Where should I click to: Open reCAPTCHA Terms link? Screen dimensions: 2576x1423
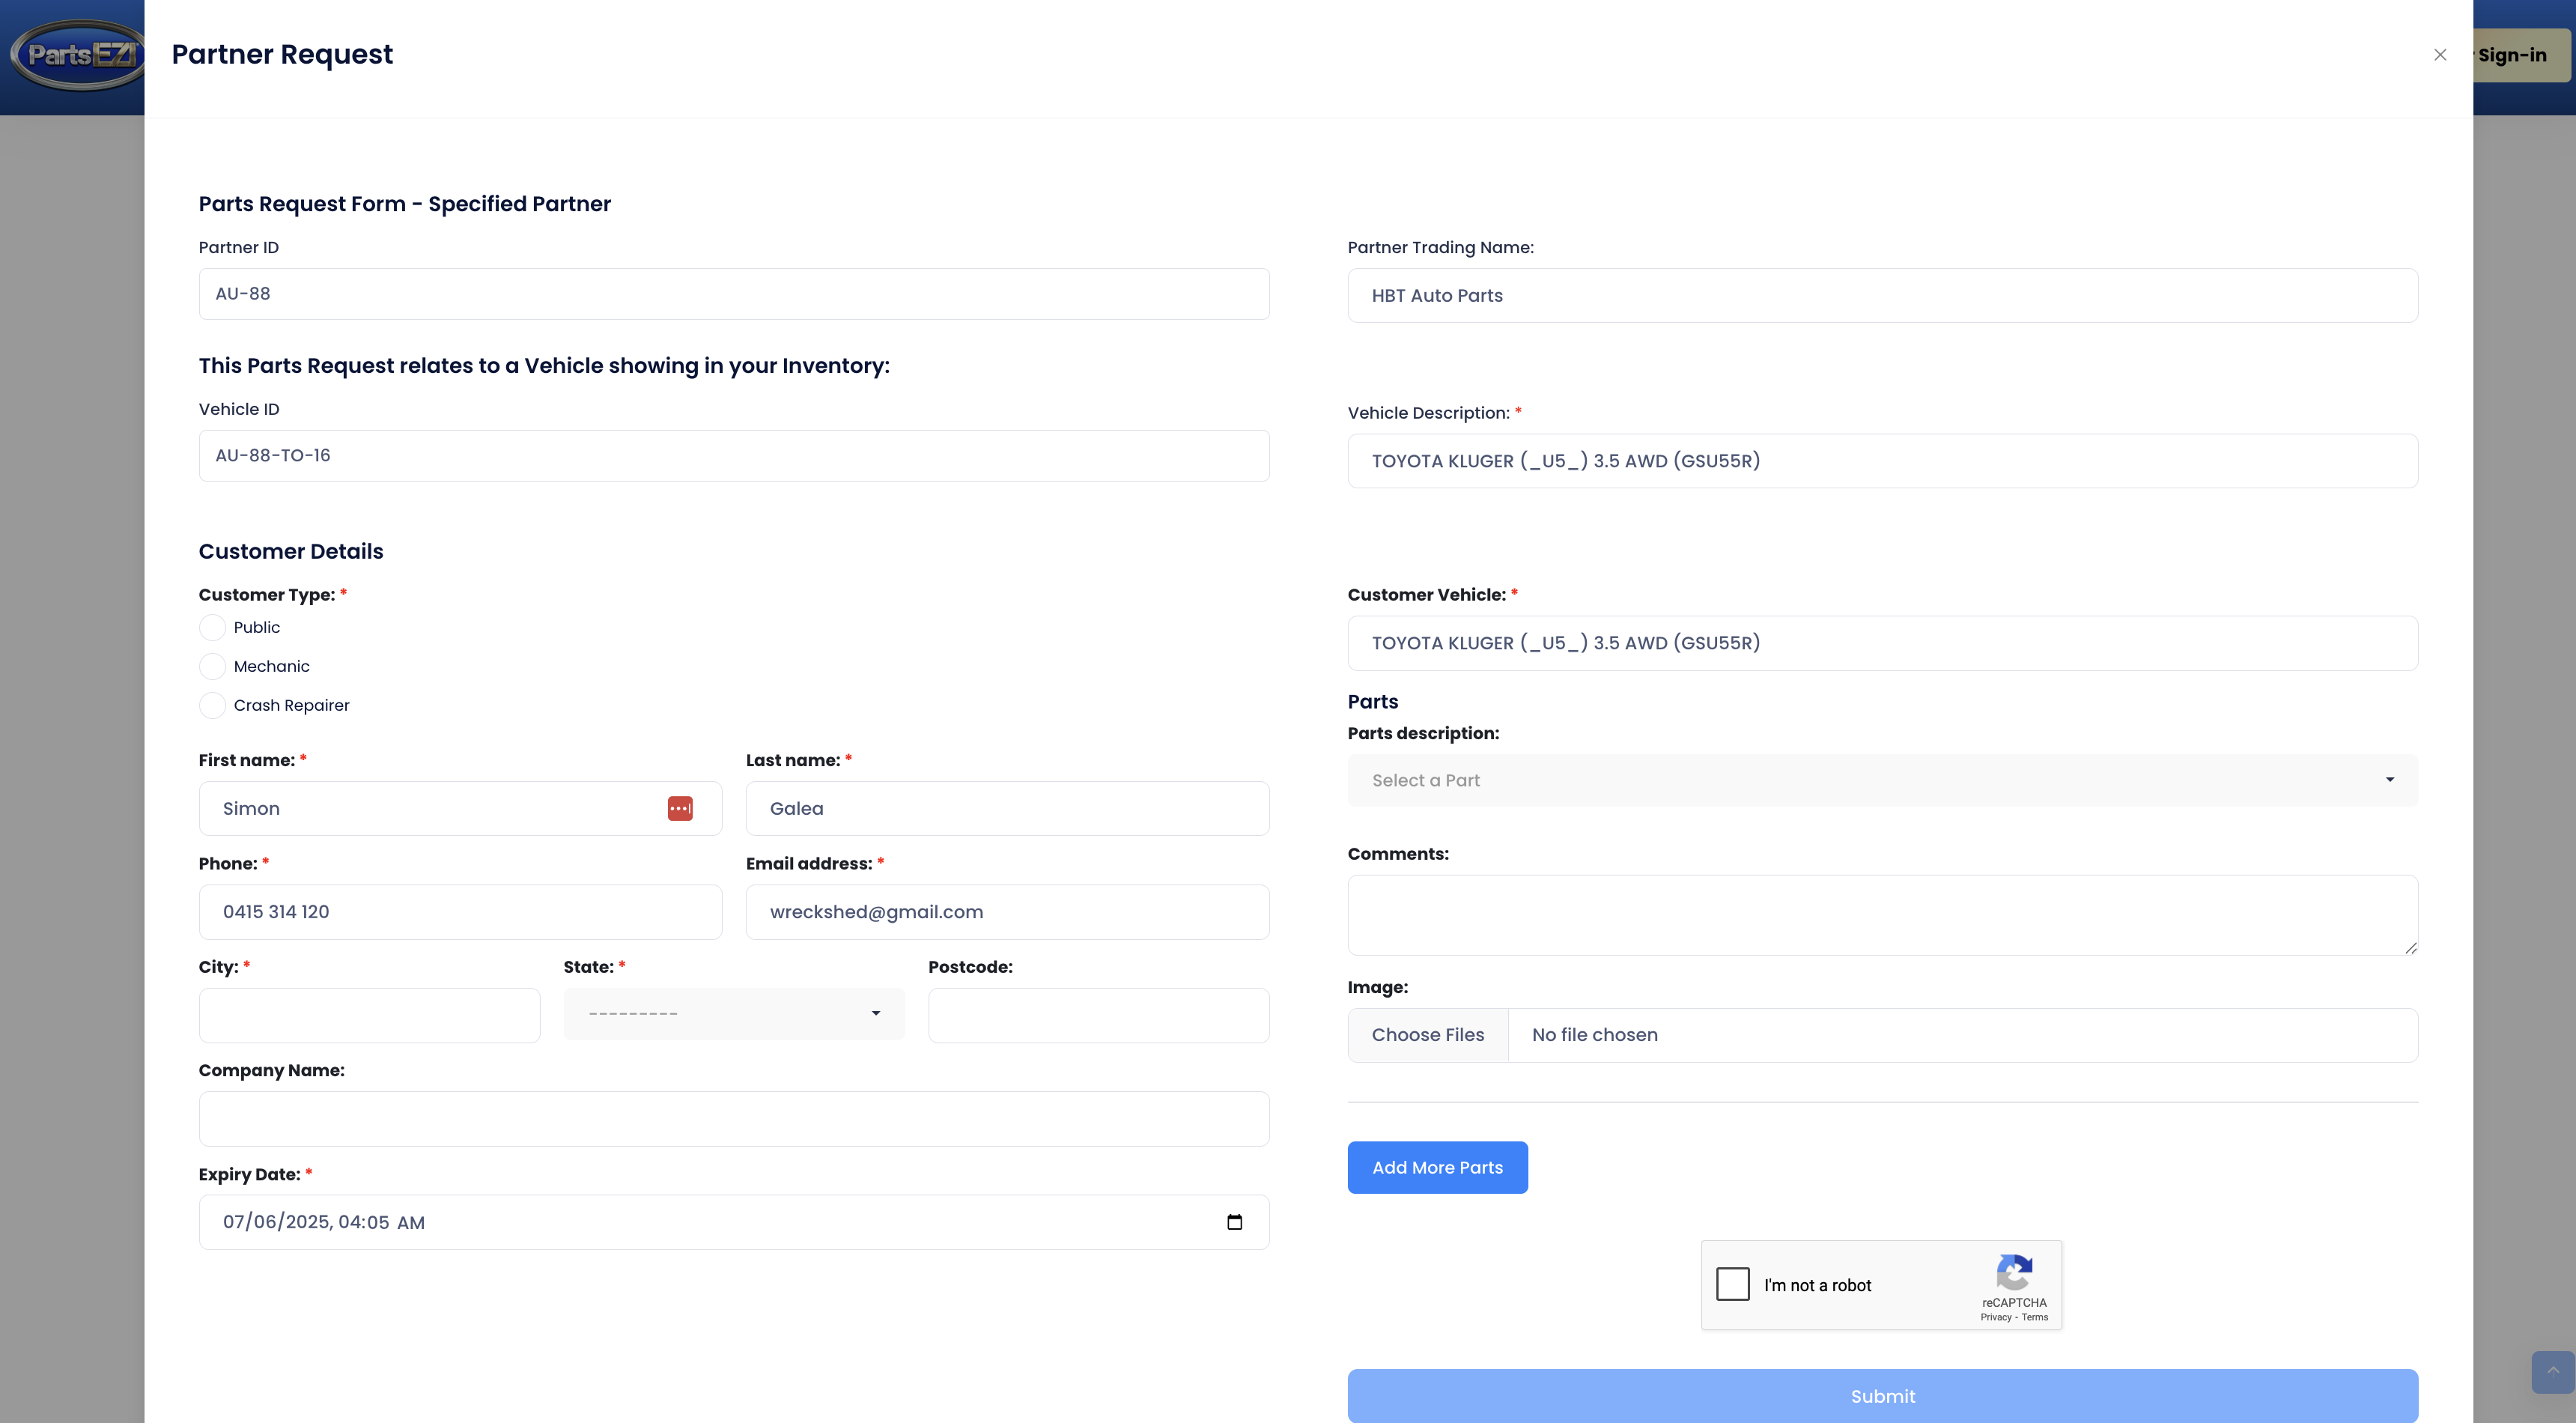tap(2035, 1317)
